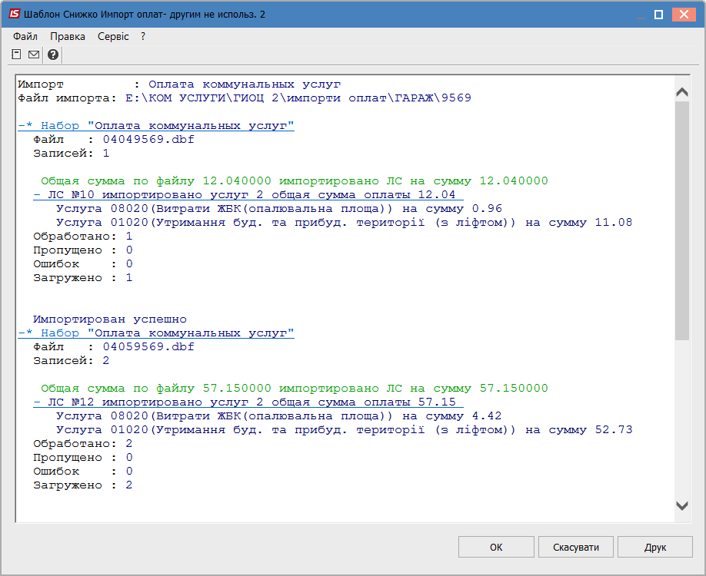Screen dimensions: 706x576
Task: Click the IS application logo in title bar
Action: (x=14, y=14)
